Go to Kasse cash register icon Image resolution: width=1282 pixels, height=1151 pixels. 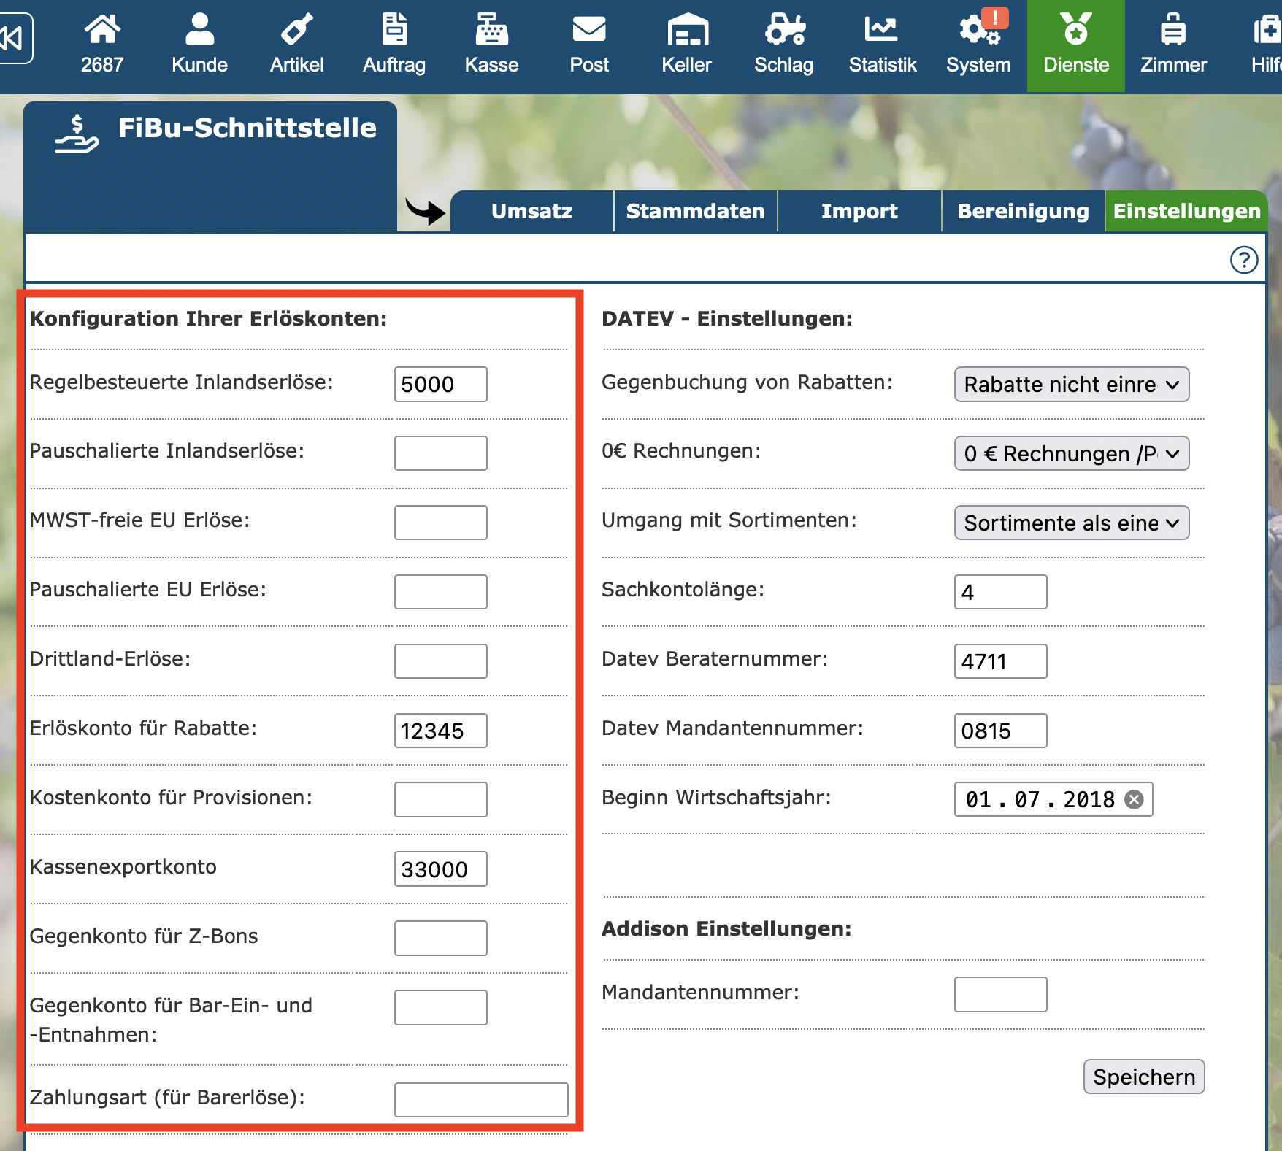pos(491,31)
